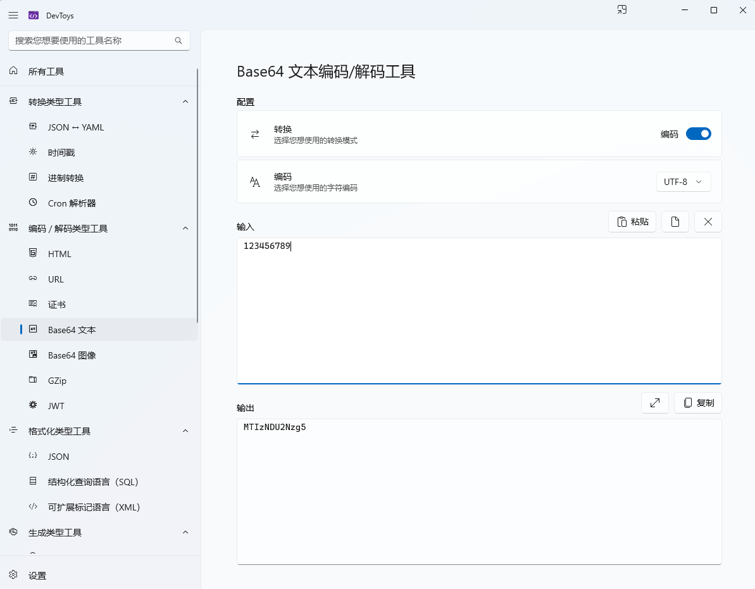Click the GZip tool icon
Image resolution: width=755 pixels, height=589 pixels.
33,380
